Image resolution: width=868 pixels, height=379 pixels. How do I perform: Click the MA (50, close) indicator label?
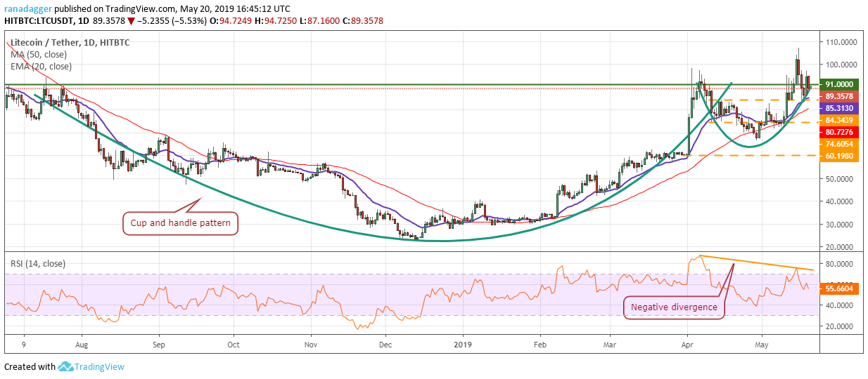[x=38, y=54]
